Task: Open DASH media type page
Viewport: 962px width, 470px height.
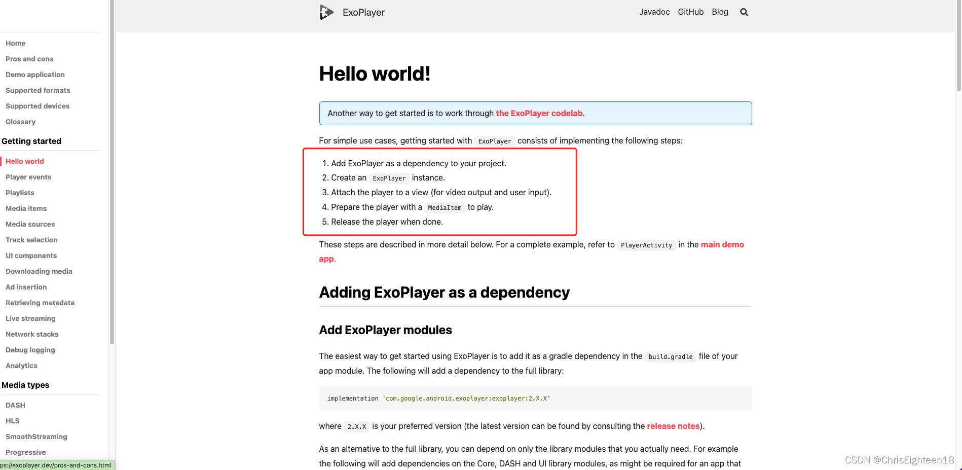Action: (15, 405)
